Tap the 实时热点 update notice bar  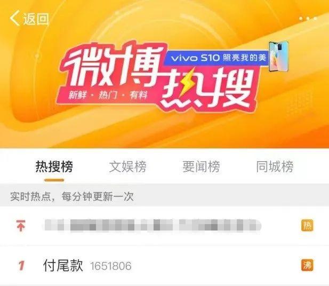[x=164, y=196]
